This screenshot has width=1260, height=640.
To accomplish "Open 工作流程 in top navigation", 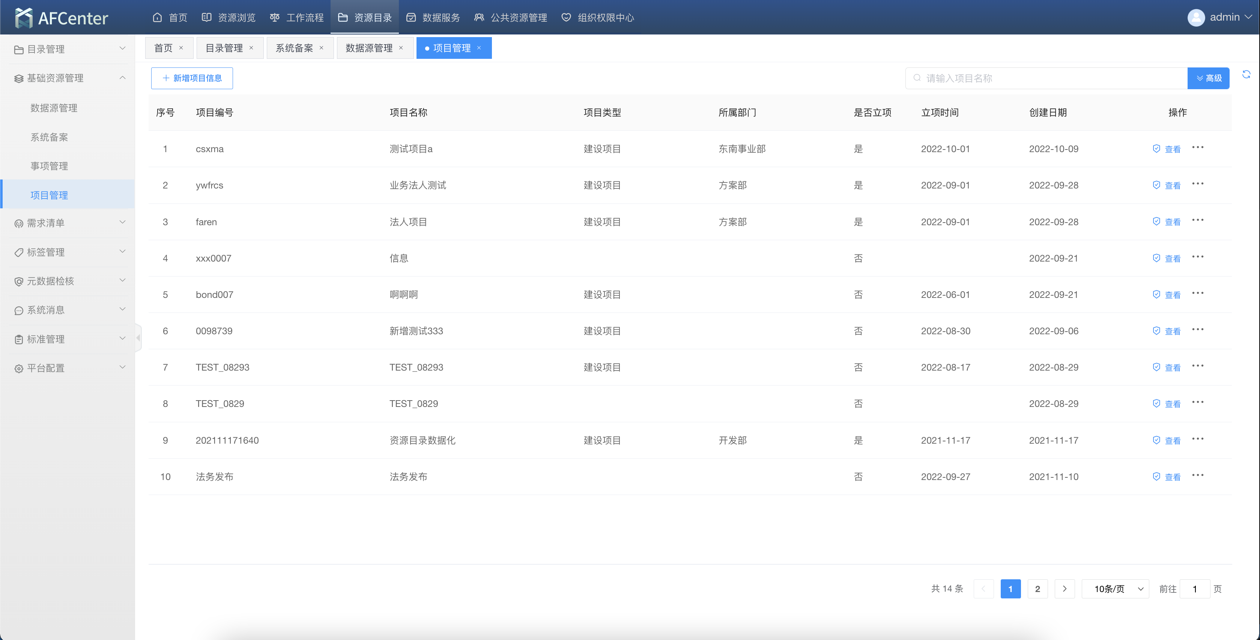I will [296, 18].
